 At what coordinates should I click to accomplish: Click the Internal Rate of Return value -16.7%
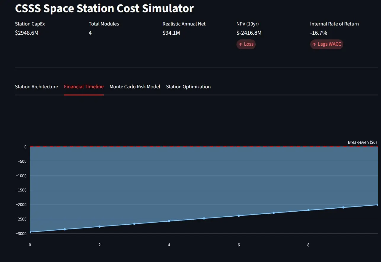[318, 33]
